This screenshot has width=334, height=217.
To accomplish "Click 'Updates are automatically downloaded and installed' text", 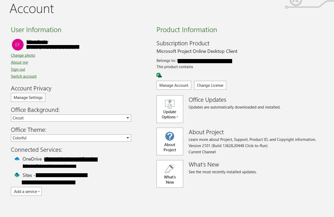I will pyautogui.click(x=234, y=107).
